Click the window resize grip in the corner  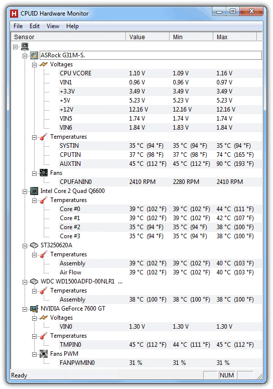pos(259,376)
